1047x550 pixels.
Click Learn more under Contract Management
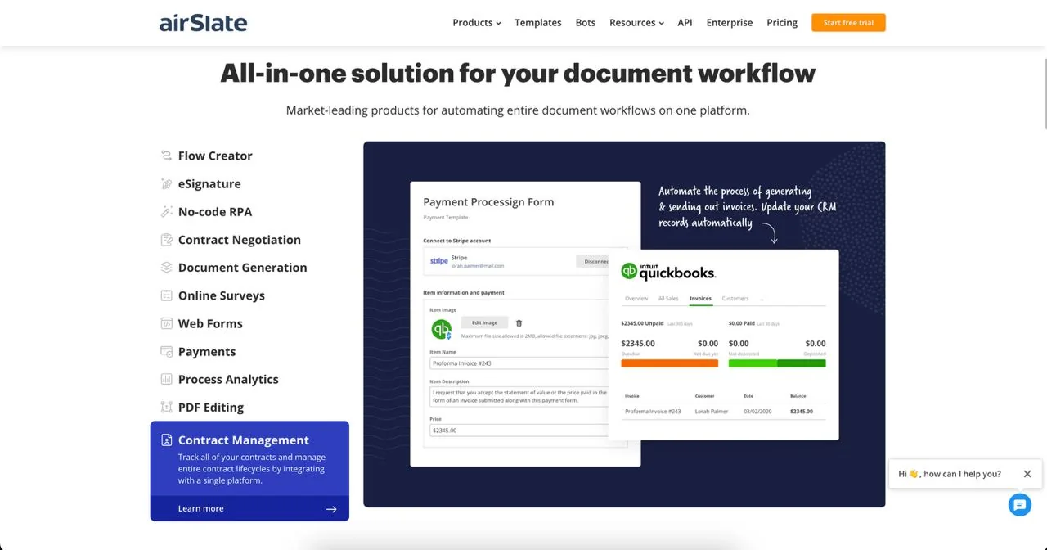[201, 509]
